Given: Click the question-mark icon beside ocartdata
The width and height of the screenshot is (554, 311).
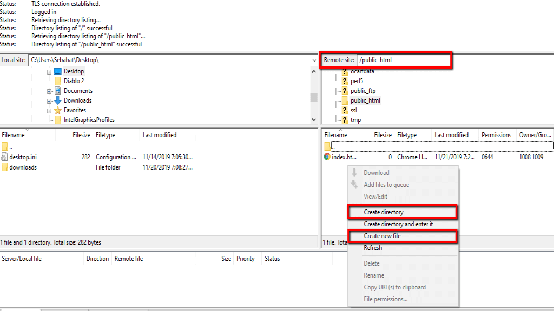Looking at the screenshot, I should click(345, 72).
